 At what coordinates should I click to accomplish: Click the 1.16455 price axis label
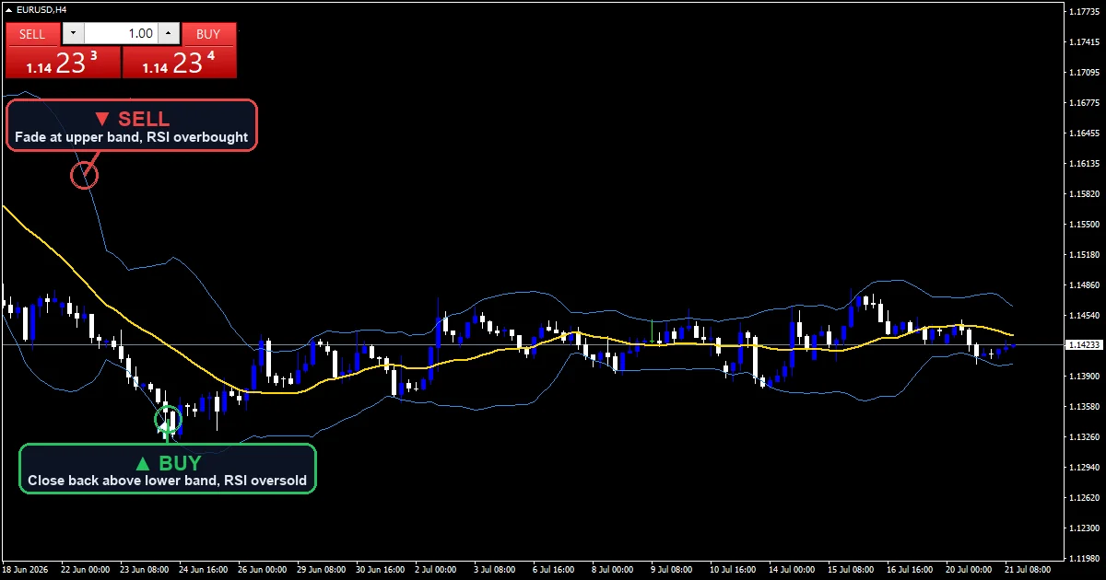(x=1084, y=133)
